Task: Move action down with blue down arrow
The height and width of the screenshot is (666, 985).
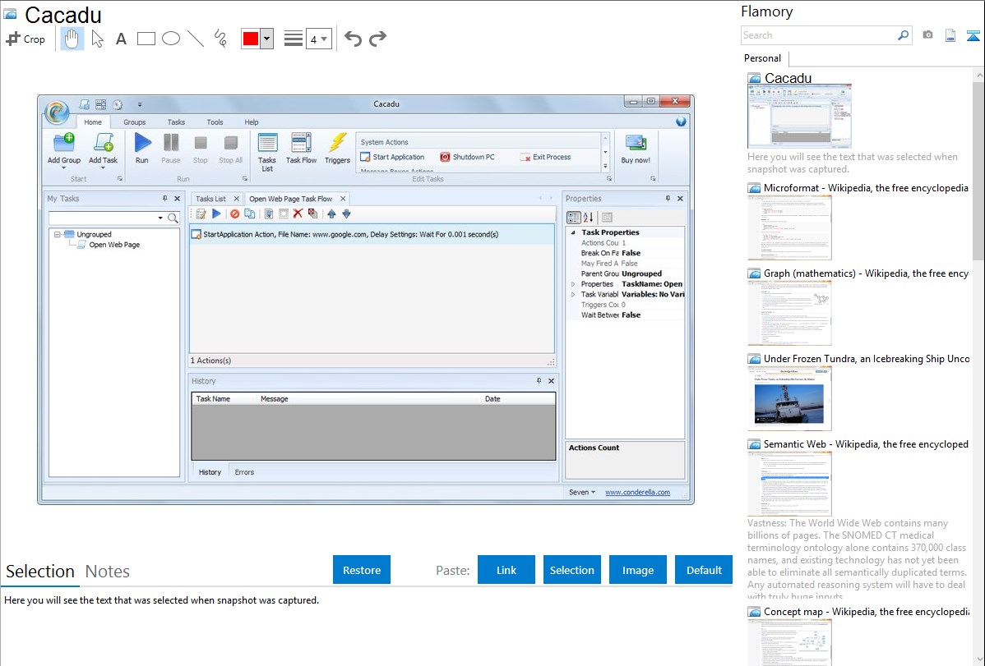Action: click(x=346, y=214)
